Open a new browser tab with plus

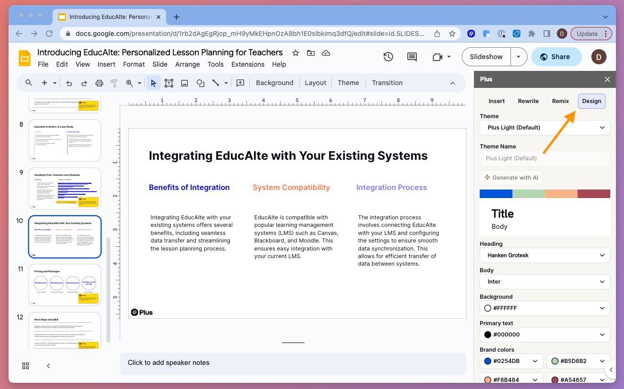click(176, 17)
